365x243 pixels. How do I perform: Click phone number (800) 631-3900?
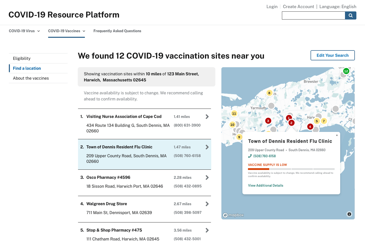pos(187,125)
